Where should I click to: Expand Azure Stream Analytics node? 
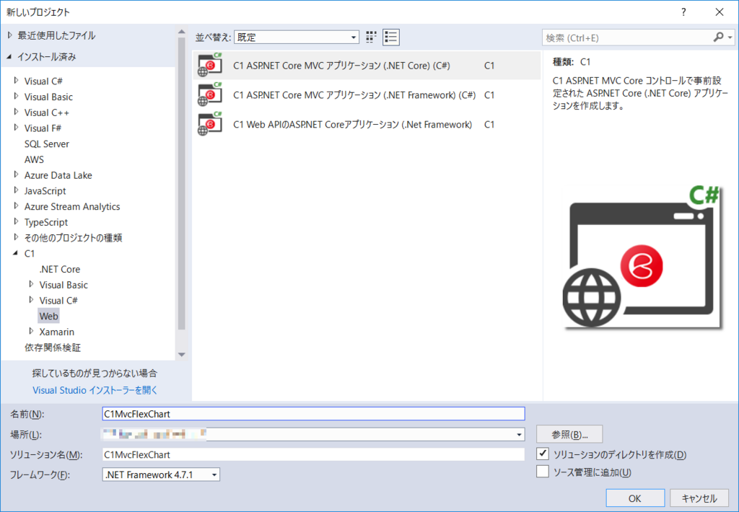coord(17,206)
